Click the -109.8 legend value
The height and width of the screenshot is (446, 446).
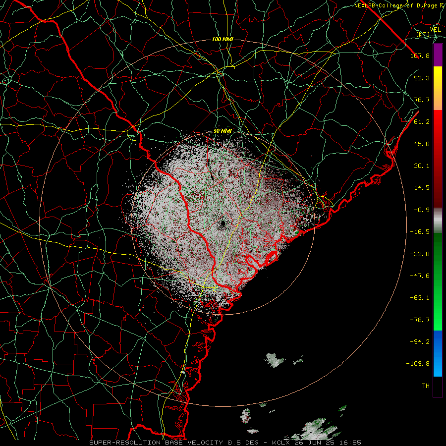(x=418, y=364)
